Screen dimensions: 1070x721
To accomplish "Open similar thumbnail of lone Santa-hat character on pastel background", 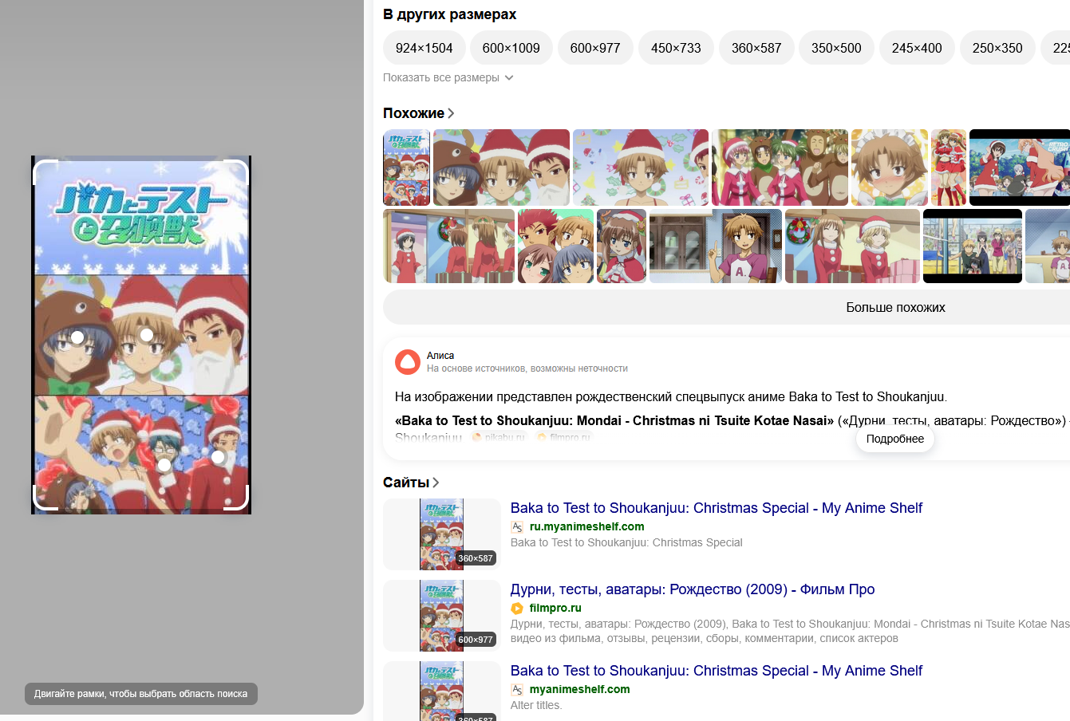I will click(x=641, y=167).
